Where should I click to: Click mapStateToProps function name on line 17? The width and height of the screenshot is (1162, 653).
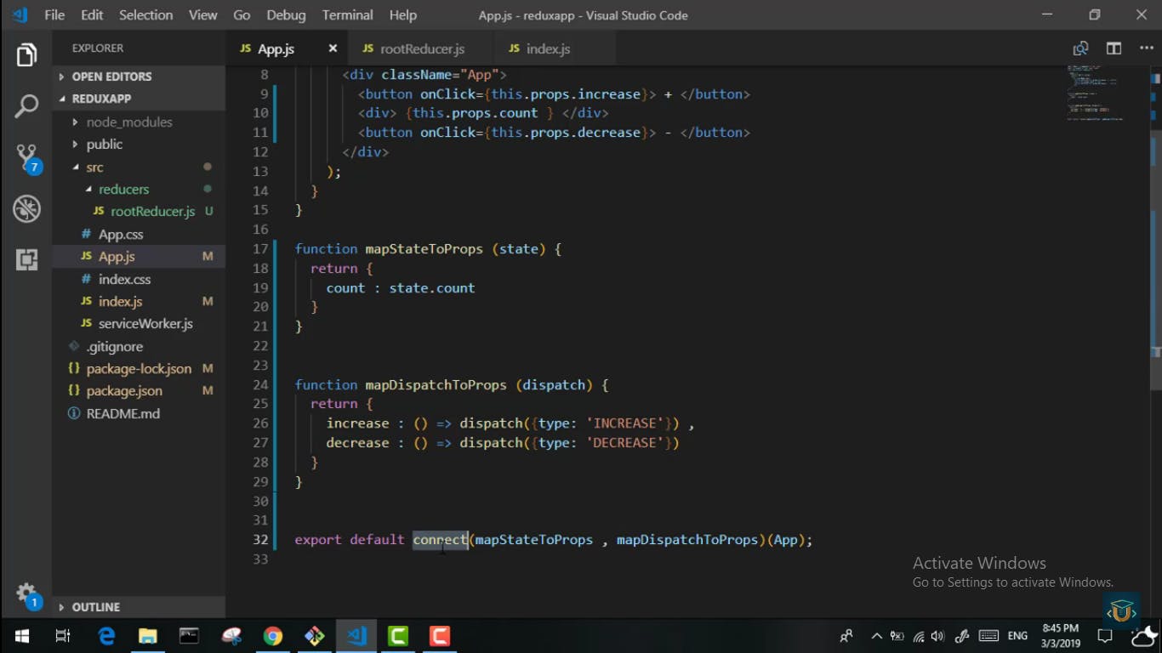(424, 249)
